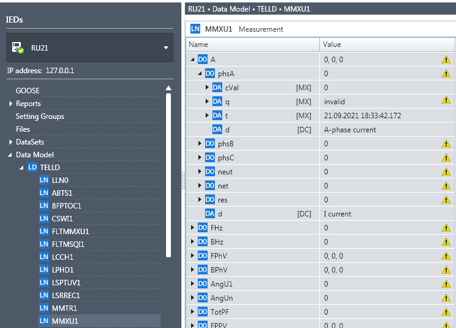
Task: Expand the phsB data object
Action: 200,144
